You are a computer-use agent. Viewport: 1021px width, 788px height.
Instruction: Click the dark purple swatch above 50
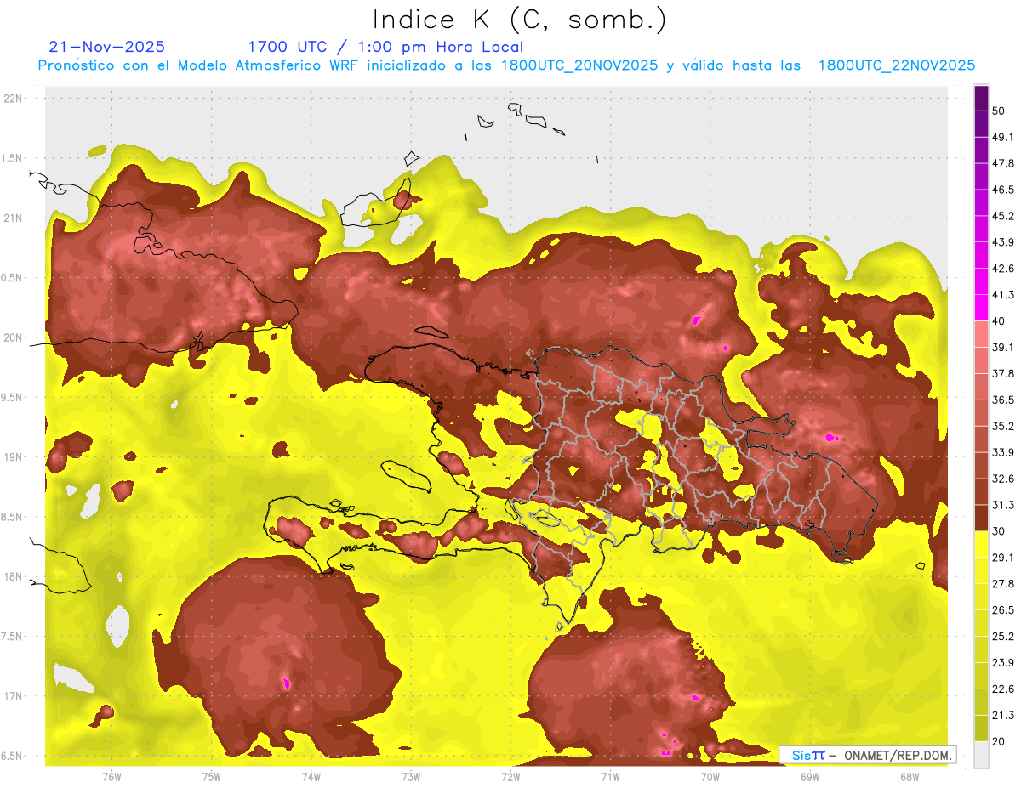click(x=981, y=98)
